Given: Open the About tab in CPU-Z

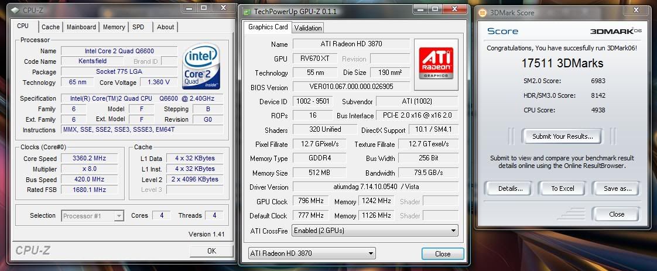Looking at the screenshot, I should 166,27.
